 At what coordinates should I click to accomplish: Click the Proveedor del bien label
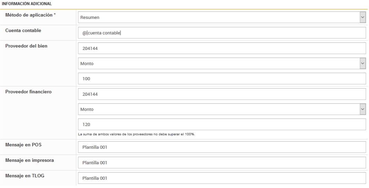click(x=26, y=46)
